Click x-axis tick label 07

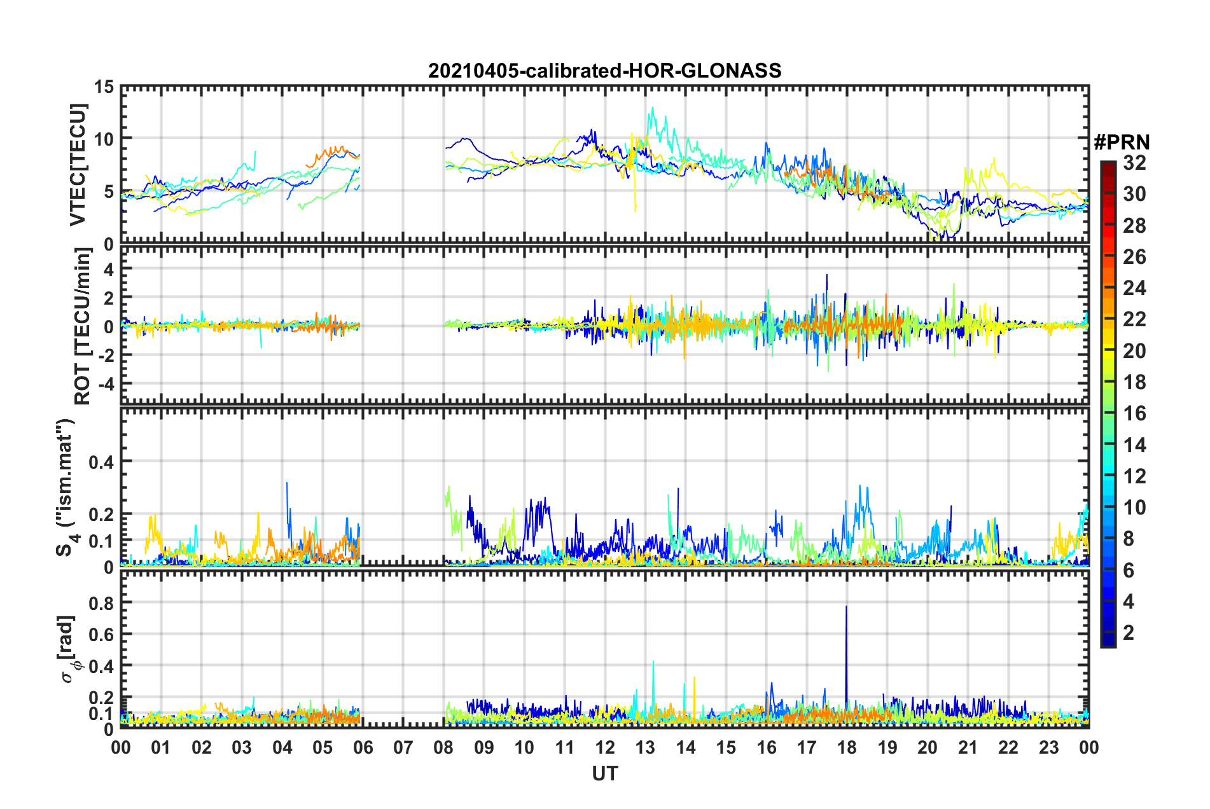[x=403, y=747]
